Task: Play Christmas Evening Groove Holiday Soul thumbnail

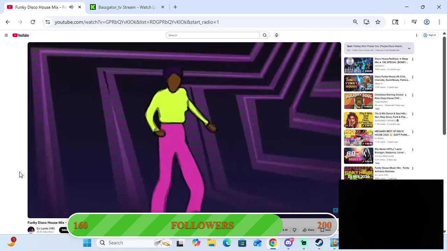Action: coord(358,101)
